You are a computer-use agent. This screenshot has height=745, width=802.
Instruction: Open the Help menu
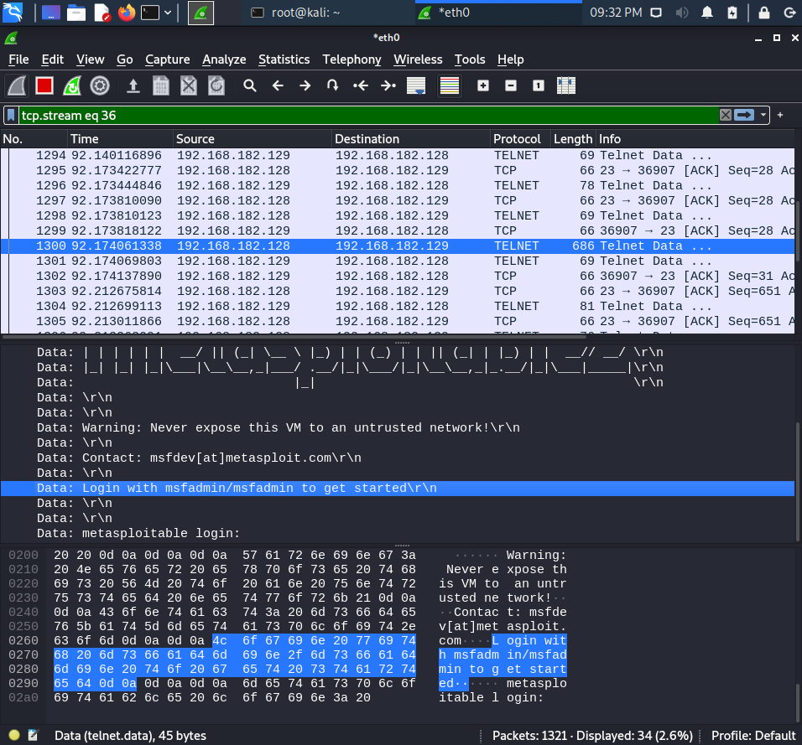510,59
